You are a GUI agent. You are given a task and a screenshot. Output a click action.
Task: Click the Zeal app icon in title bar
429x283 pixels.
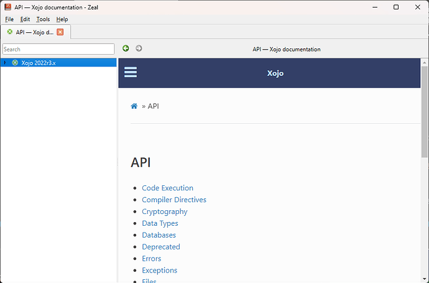point(7,7)
